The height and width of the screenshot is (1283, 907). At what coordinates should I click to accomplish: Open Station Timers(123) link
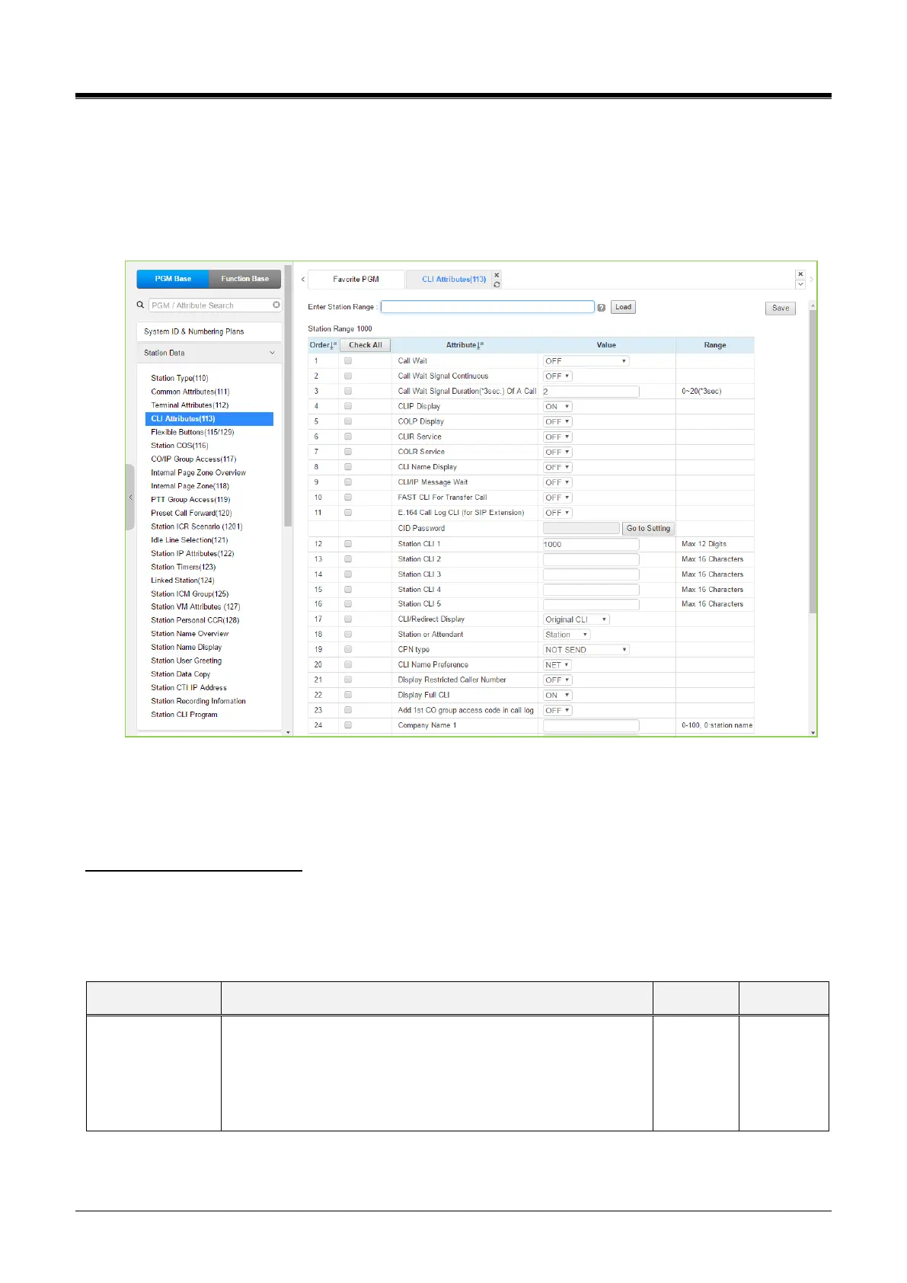(x=184, y=567)
